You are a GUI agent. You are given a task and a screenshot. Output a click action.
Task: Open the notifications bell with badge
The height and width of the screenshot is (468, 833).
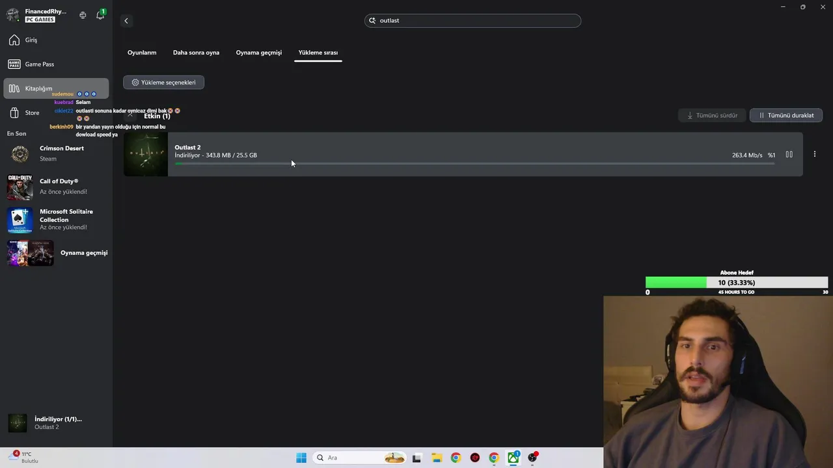point(100,14)
